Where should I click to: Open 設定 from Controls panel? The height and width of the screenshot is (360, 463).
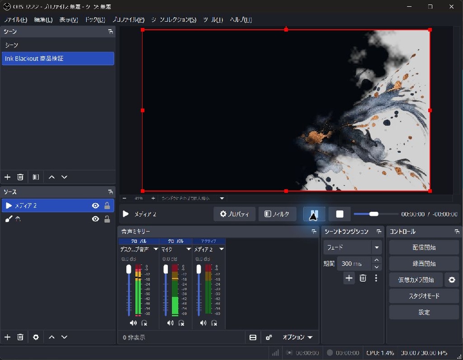pos(424,312)
